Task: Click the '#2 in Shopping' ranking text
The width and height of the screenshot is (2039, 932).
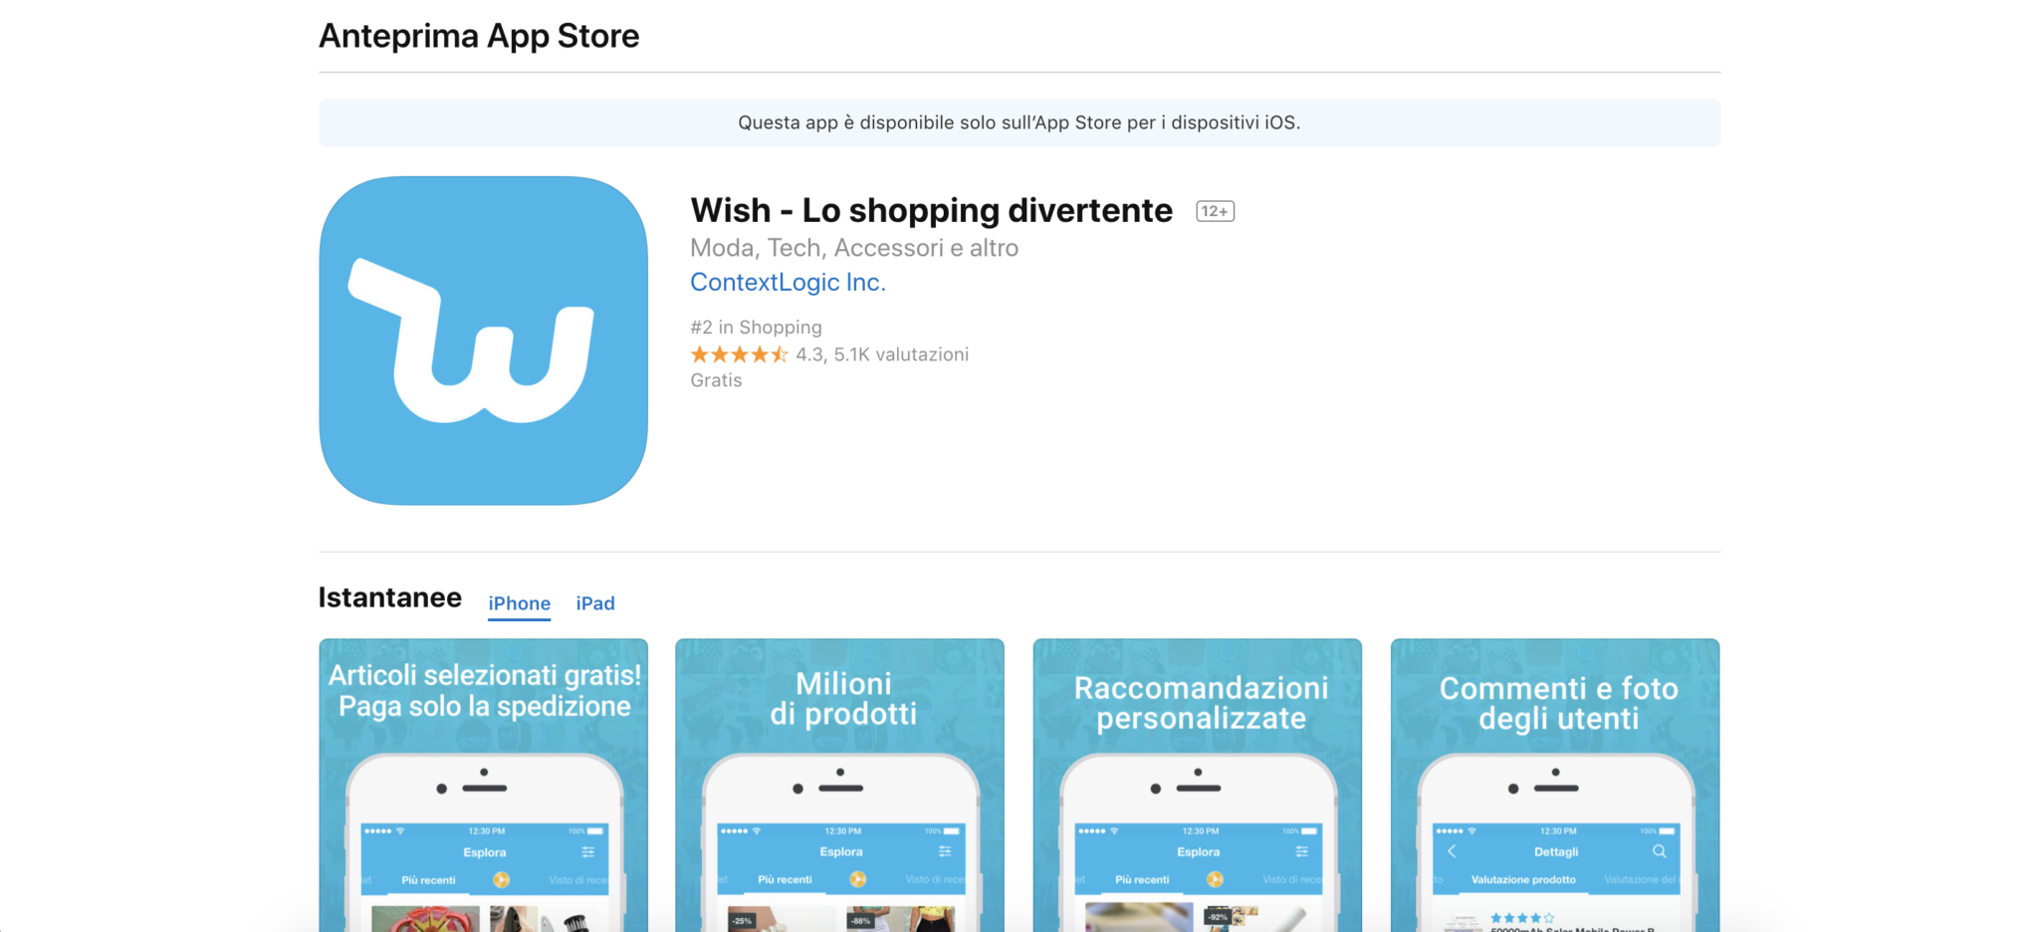Action: coord(756,328)
